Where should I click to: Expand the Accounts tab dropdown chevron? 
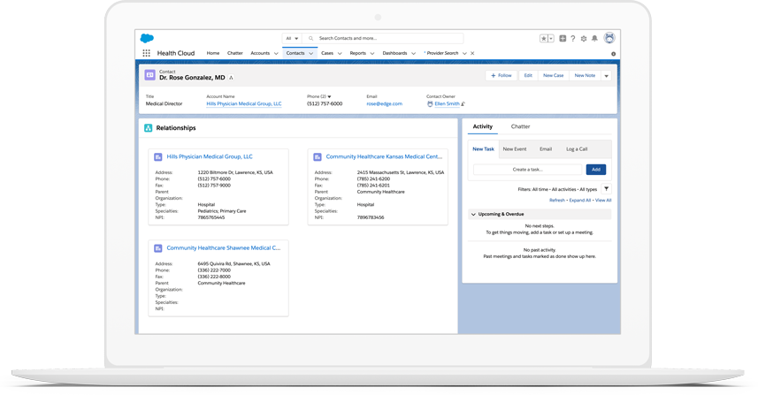click(276, 54)
